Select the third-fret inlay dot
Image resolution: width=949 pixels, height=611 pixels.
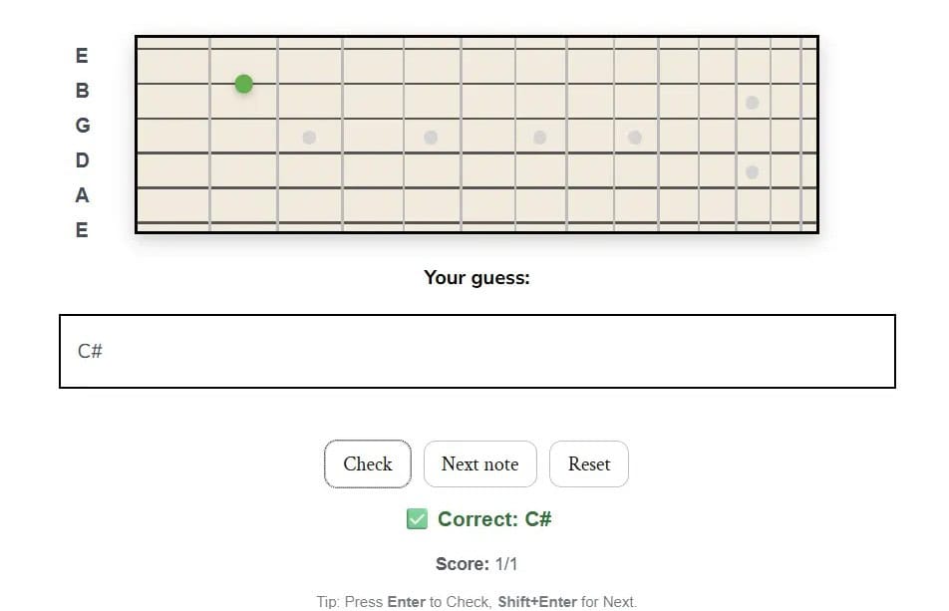point(309,138)
